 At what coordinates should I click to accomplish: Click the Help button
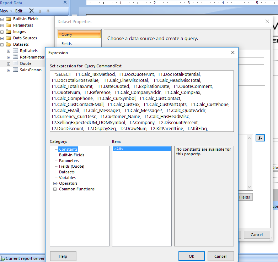pos(63,256)
